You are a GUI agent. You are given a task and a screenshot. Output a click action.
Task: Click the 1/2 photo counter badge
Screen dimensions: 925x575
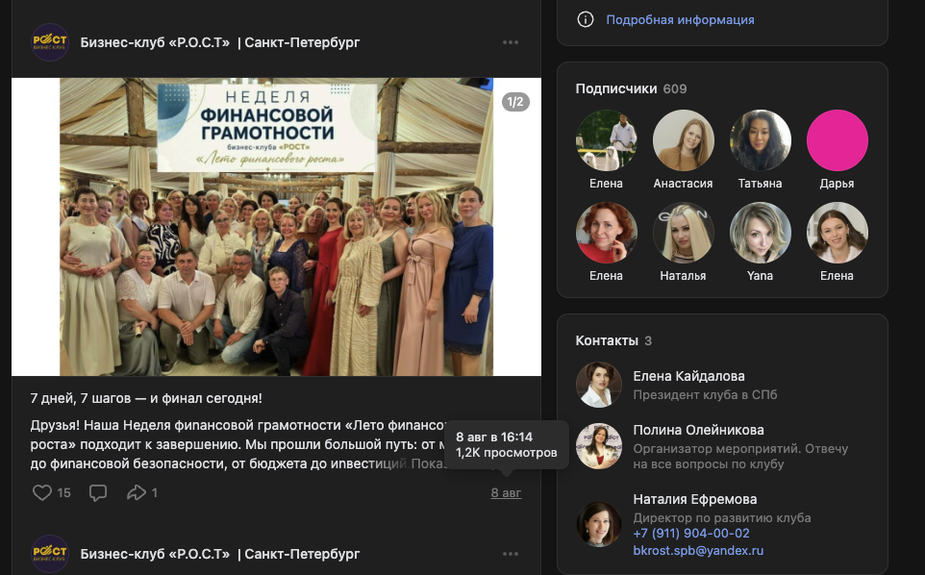point(515,102)
